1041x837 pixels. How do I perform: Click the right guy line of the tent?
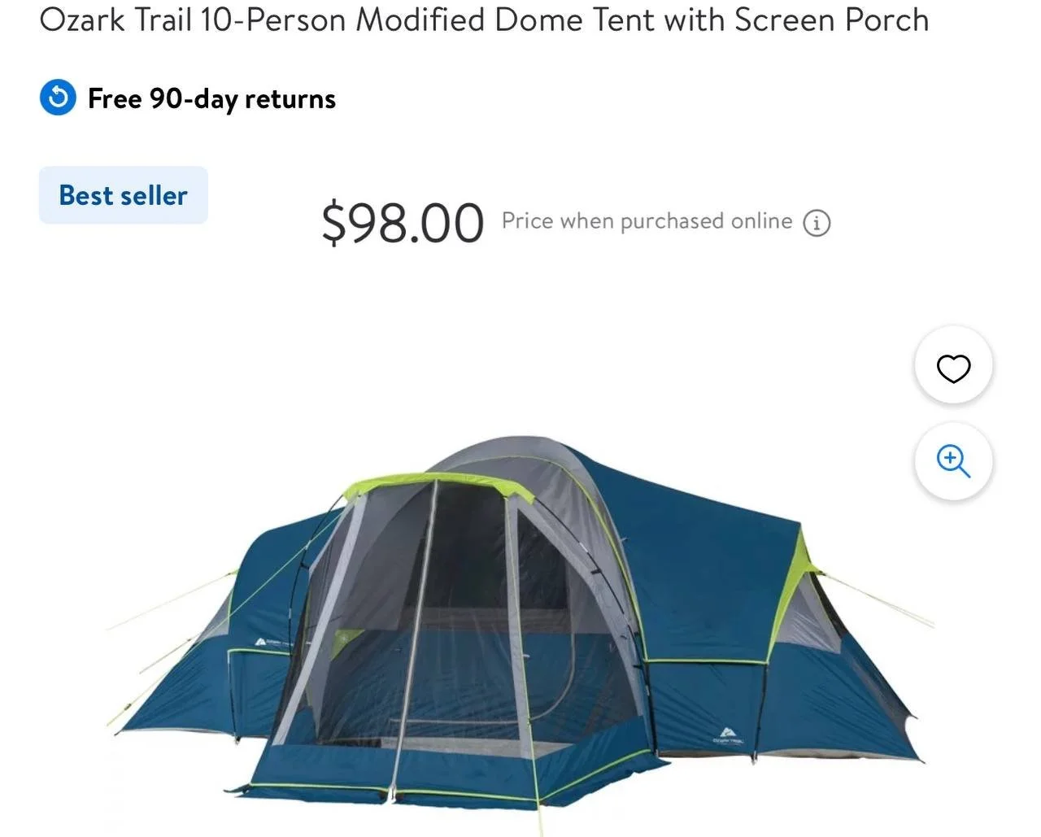click(x=878, y=599)
